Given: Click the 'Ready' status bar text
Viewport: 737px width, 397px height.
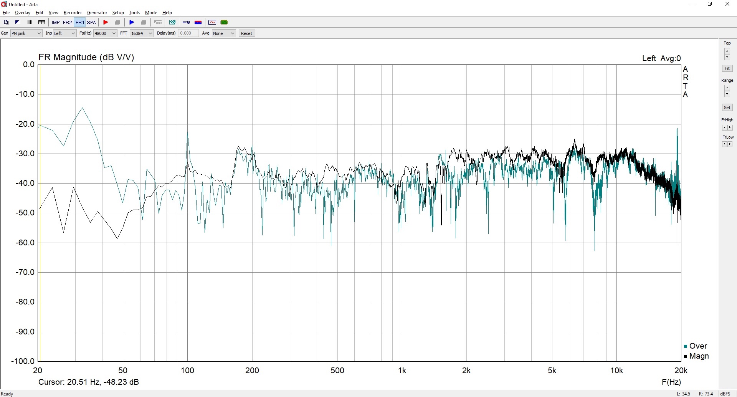Looking at the screenshot, I should [7, 394].
